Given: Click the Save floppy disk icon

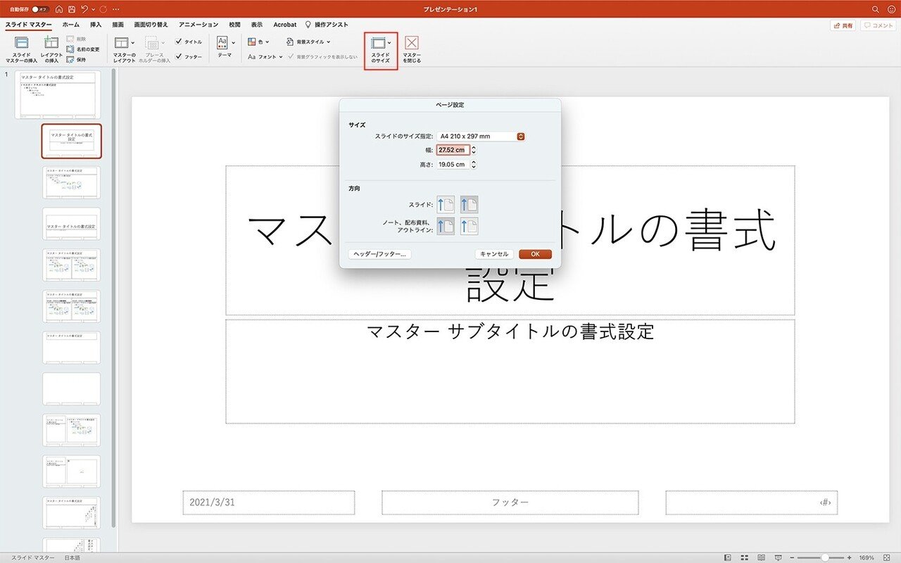Looking at the screenshot, I should tap(71, 9).
